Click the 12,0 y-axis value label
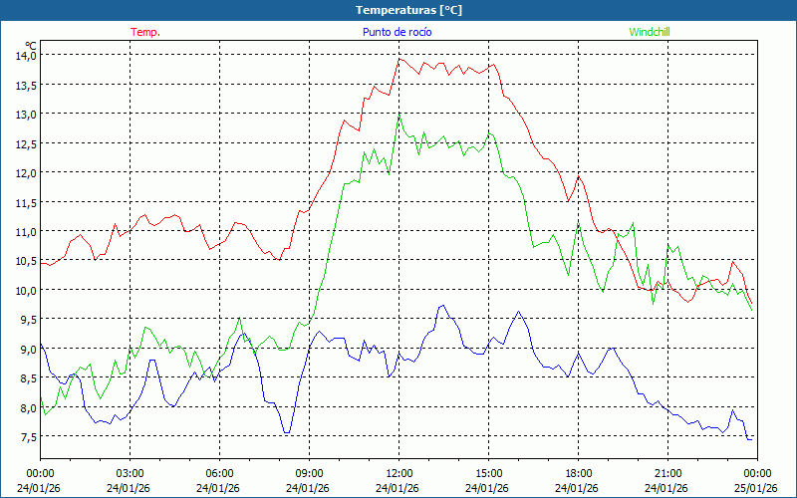This screenshot has width=797, height=498. pyautogui.click(x=25, y=173)
